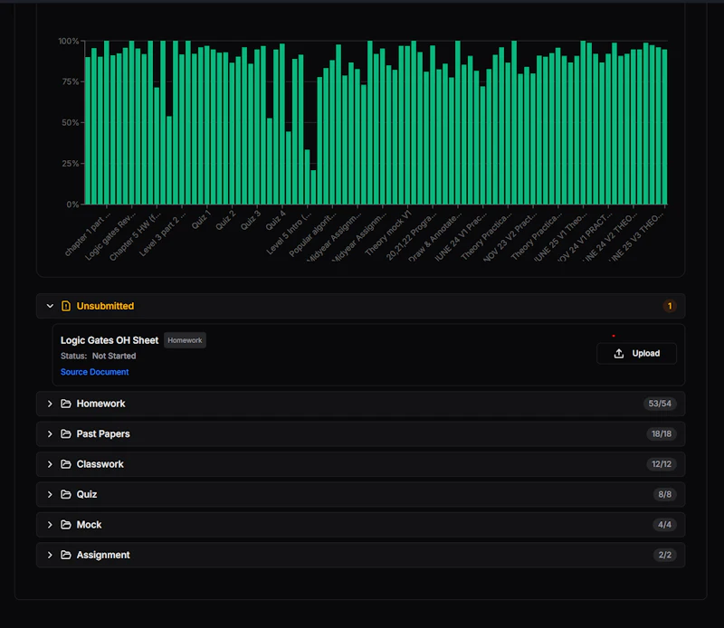
Task: Click the 4/4 Mock badge
Action: click(664, 525)
